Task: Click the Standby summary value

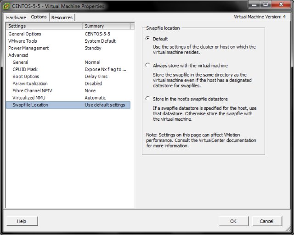Action: click(x=93, y=48)
